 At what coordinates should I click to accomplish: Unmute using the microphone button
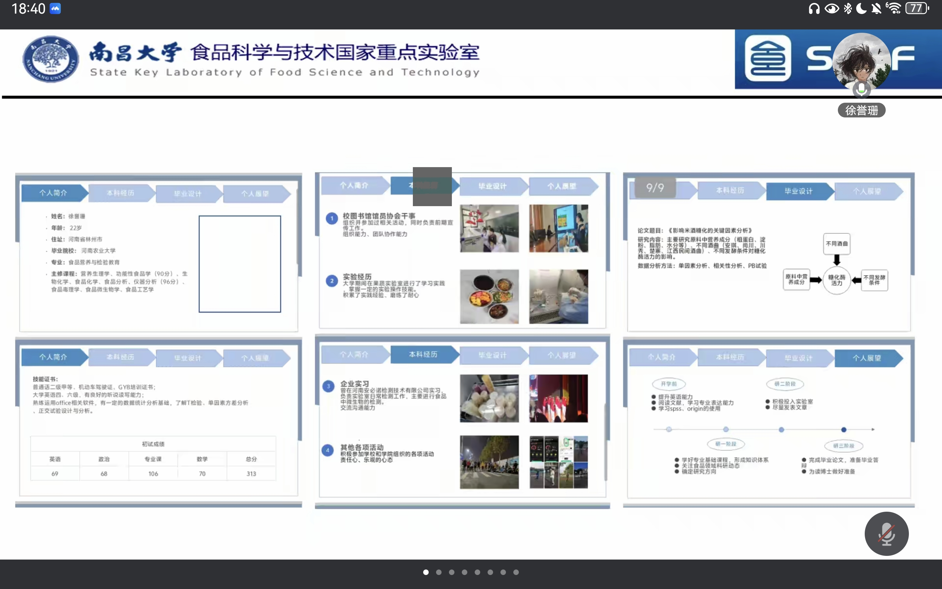pos(886,533)
